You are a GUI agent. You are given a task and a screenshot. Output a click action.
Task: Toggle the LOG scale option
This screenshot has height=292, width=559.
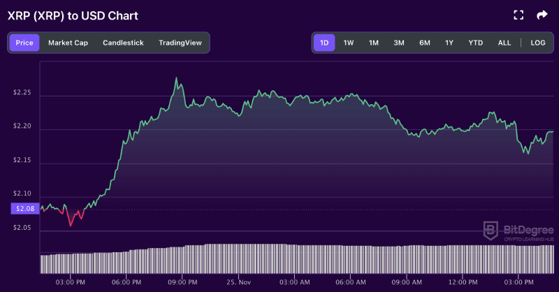pos(538,43)
